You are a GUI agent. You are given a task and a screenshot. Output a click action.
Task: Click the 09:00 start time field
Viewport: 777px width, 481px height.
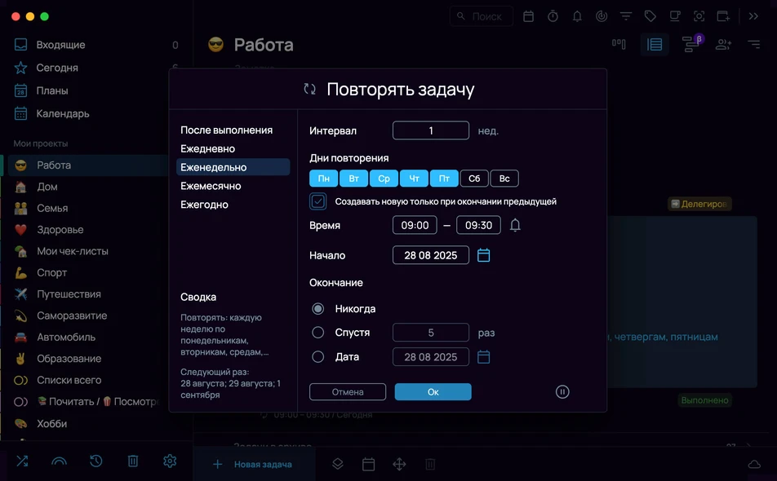tap(415, 225)
